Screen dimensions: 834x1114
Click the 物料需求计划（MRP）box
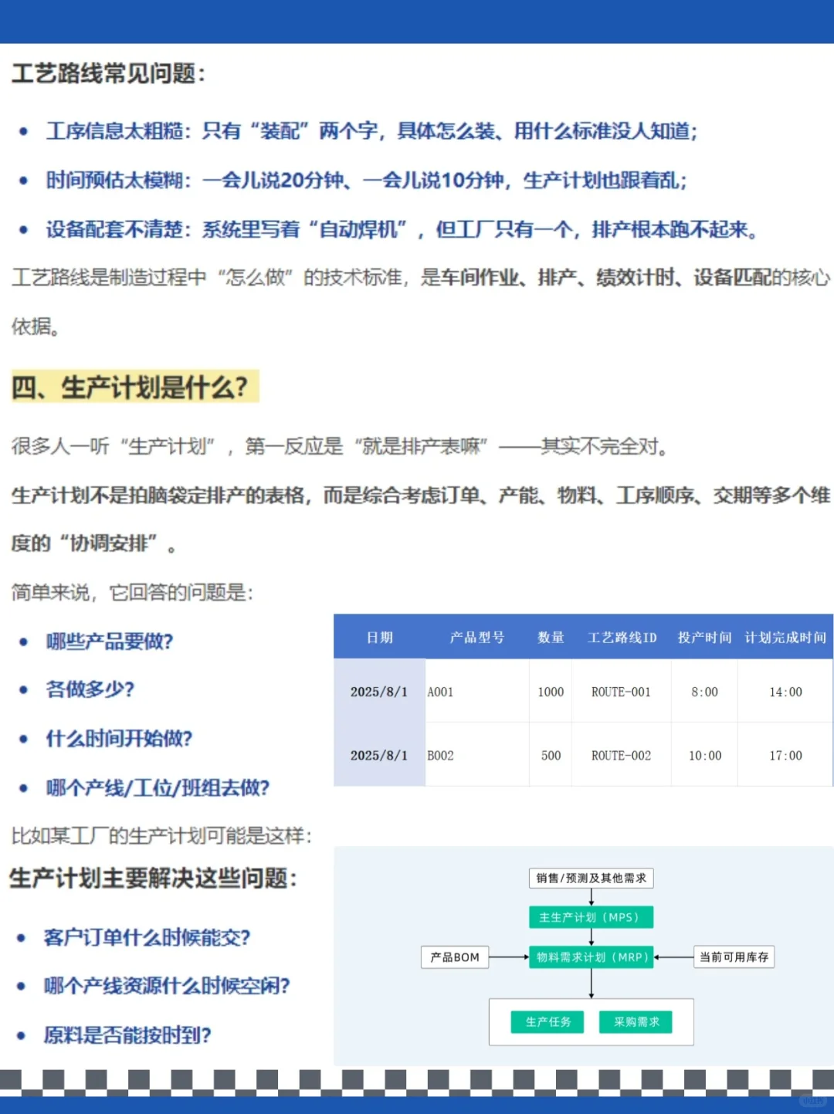click(x=591, y=957)
